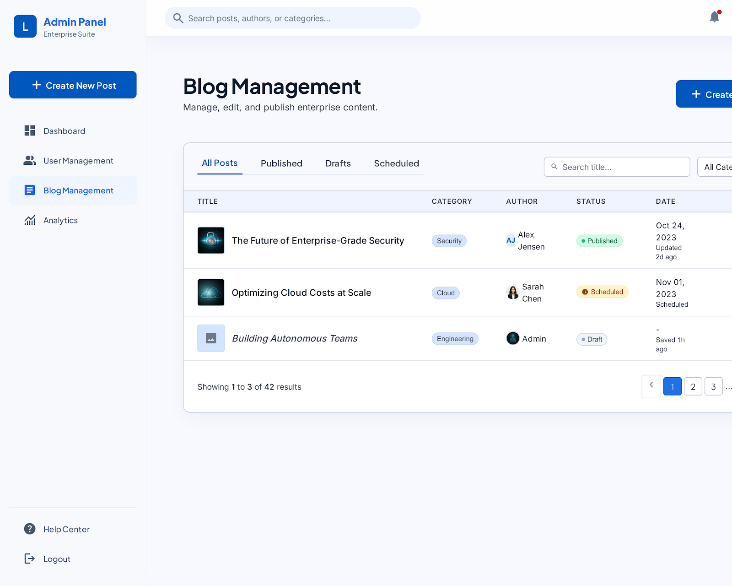Click the CATEGORY column header
Viewport: 732px width, 586px height.
452,201
